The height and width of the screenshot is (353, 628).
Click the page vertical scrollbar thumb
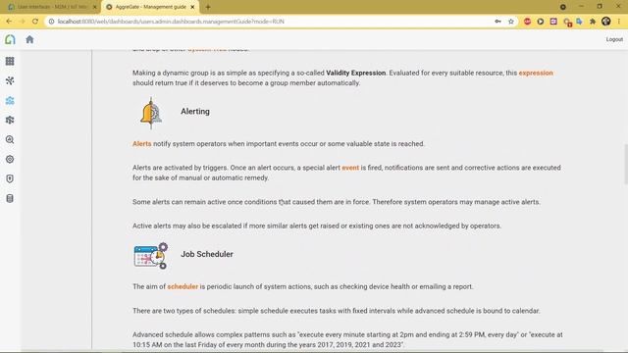(x=626, y=164)
